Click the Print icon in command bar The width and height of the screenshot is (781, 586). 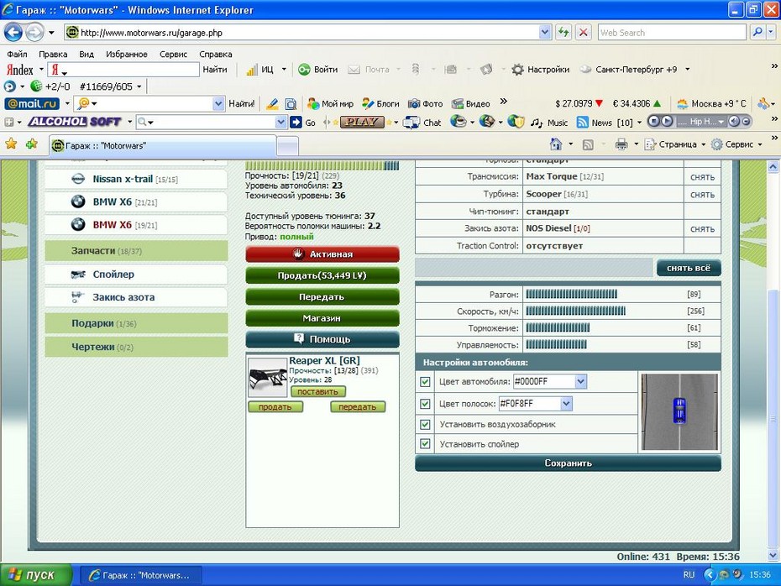[x=621, y=144]
